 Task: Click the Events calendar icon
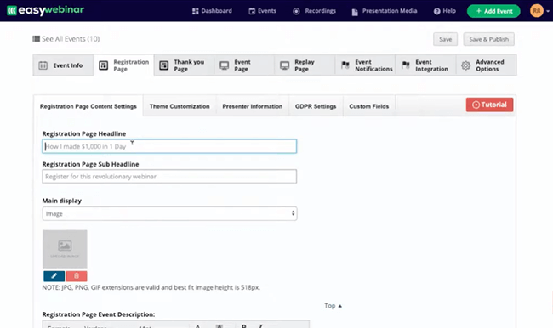pyautogui.click(x=252, y=11)
